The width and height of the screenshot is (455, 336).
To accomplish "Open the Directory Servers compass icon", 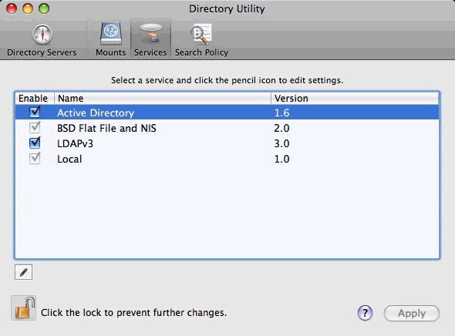I will click(42, 34).
